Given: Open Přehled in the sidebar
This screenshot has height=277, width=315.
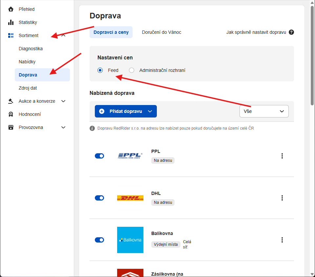Looking at the screenshot, I should pyautogui.click(x=27, y=9).
